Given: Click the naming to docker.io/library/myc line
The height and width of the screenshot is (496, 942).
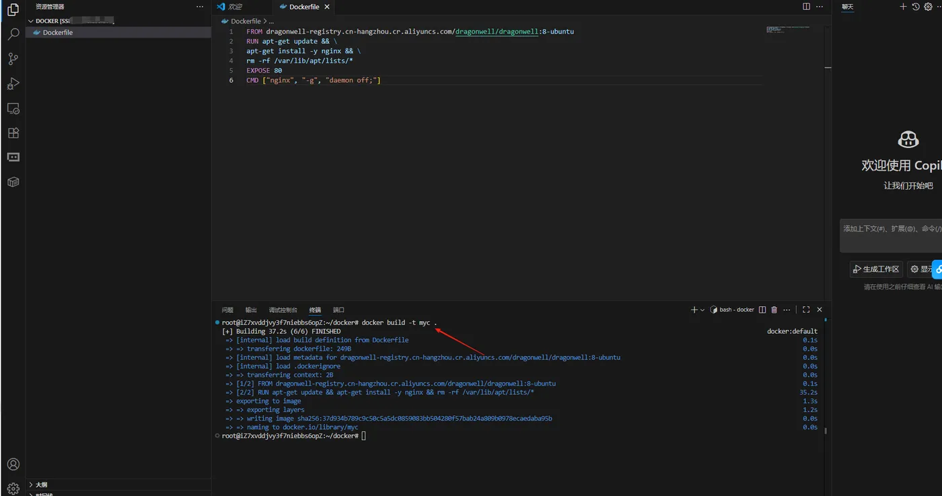Looking at the screenshot, I should click(292, 427).
